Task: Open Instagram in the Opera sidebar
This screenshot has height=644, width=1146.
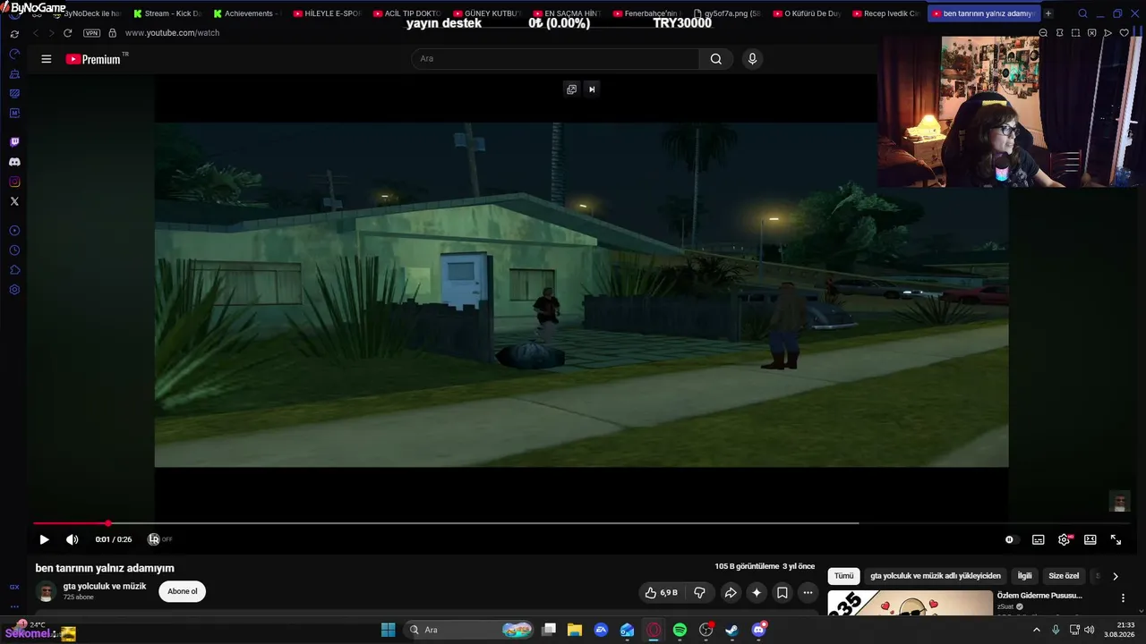Action: [x=14, y=182]
